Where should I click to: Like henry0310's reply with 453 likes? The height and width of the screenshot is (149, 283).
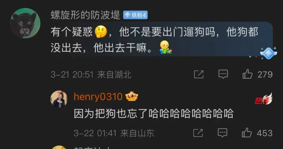coord(247,133)
